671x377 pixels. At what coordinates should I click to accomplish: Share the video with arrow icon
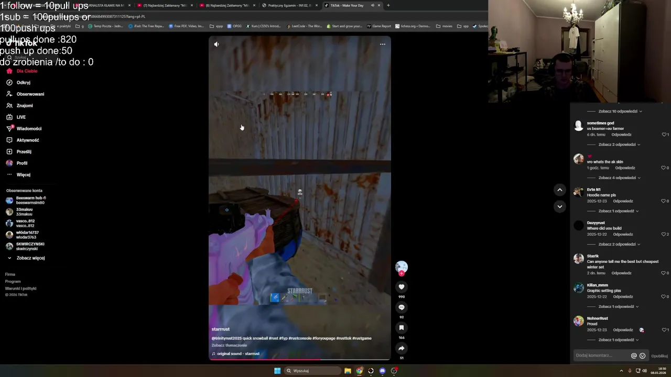pyautogui.click(x=402, y=348)
